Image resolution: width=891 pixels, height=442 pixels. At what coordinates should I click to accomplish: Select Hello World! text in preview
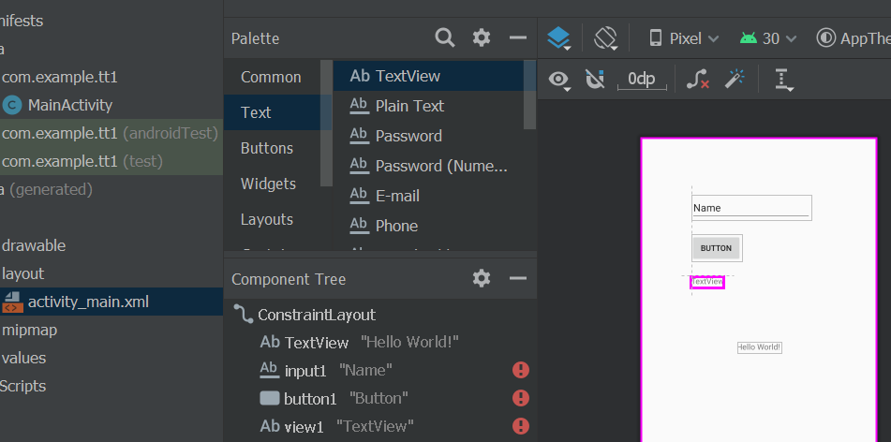(x=759, y=347)
